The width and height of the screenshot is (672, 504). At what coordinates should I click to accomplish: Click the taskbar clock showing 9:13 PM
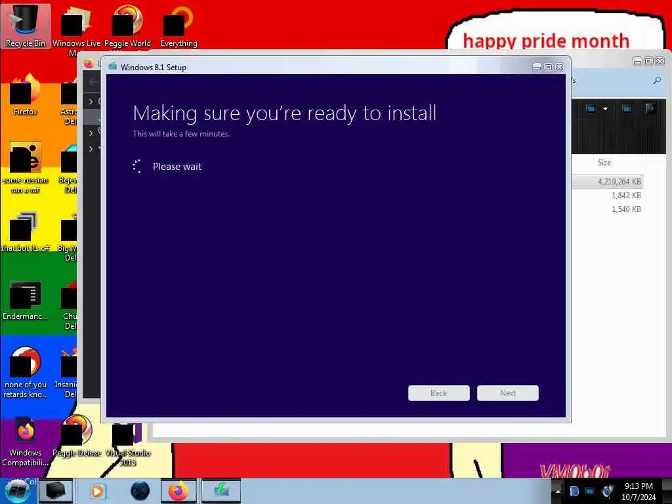(x=639, y=491)
